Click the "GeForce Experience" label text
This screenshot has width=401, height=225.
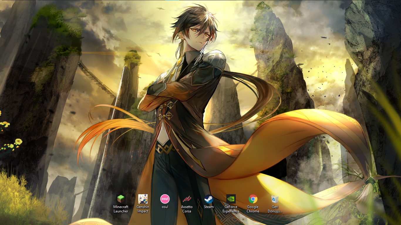pyautogui.click(x=231, y=209)
